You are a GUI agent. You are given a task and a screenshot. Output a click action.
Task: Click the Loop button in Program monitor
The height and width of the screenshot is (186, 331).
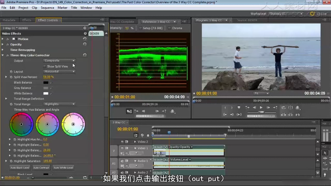[283, 108]
